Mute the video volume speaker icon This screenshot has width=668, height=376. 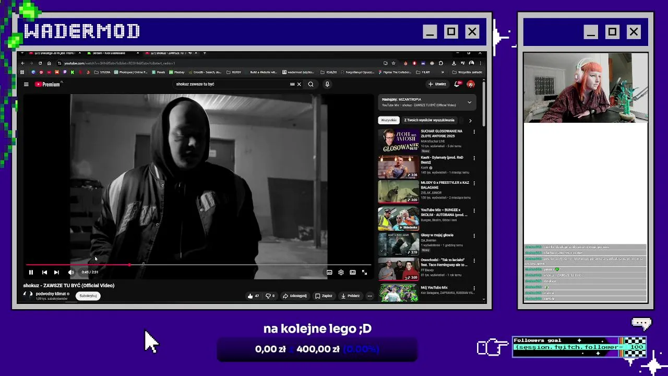(71, 272)
